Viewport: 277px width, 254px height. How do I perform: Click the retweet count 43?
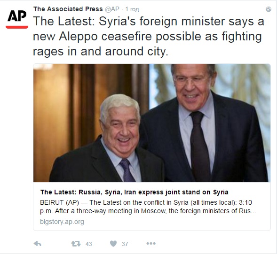(89, 244)
